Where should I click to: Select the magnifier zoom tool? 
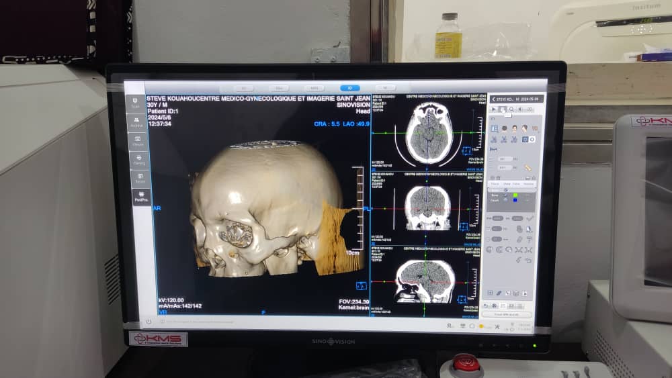tap(511, 109)
